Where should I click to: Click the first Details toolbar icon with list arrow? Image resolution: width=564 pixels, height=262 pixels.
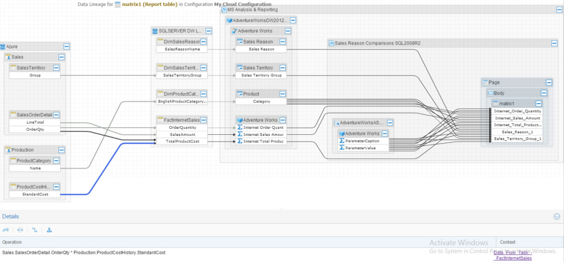coord(6,230)
